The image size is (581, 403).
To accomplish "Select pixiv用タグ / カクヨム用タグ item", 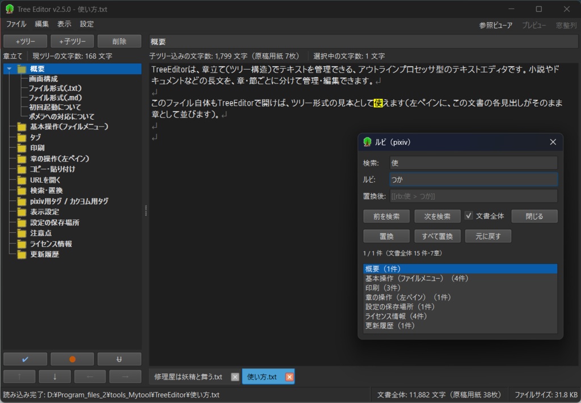I will [x=69, y=201].
